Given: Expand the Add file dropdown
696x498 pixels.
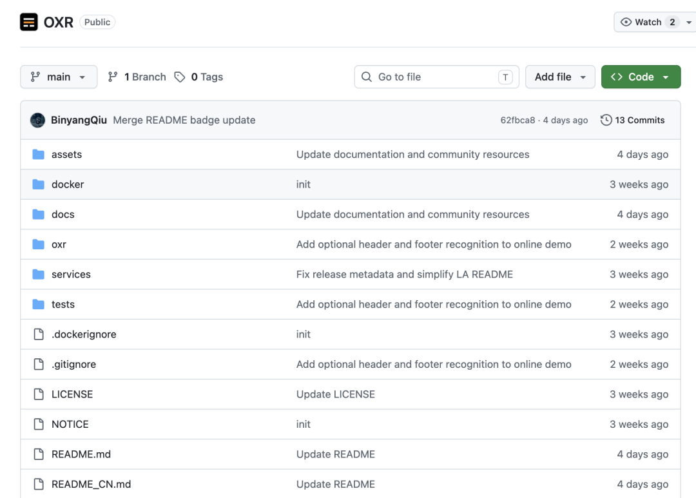Looking at the screenshot, I should 560,77.
